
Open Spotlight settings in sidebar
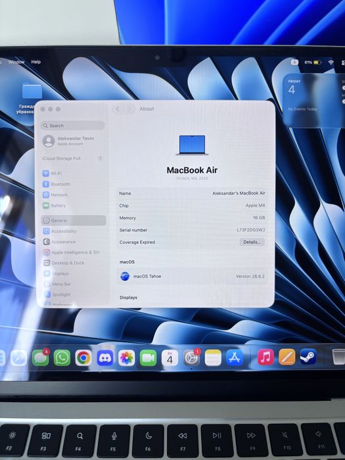[x=74, y=294]
